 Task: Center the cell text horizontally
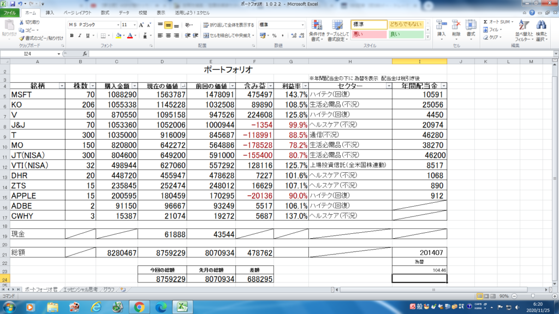tap(168, 35)
